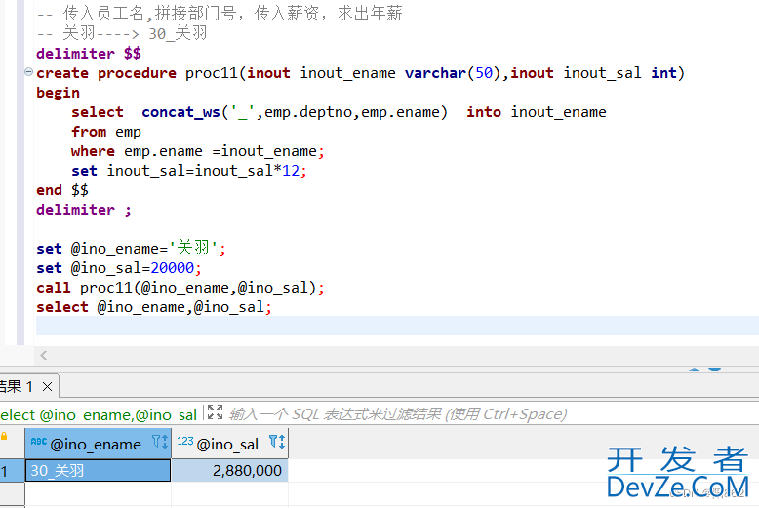Click the 'where emp.ename =inout_ename;' line
Image resolution: width=759 pixels, height=508 pixels.
(x=197, y=151)
